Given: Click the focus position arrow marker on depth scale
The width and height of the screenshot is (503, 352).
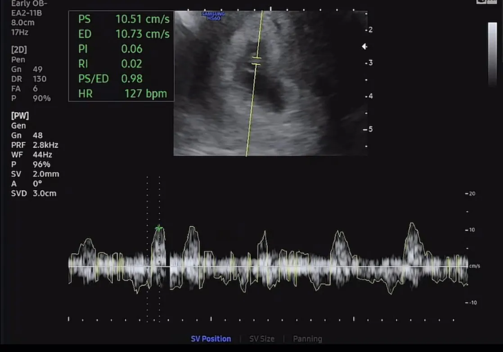Looking at the screenshot, I should pyautogui.click(x=364, y=47).
